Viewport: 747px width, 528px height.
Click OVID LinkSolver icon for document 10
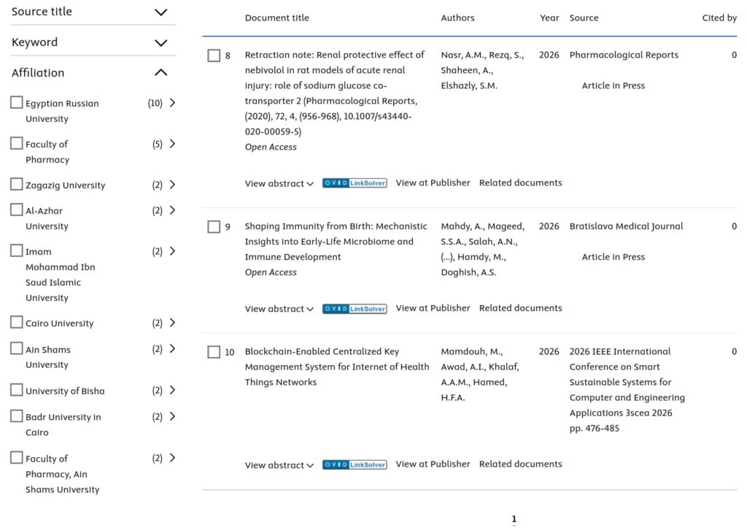(x=355, y=464)
